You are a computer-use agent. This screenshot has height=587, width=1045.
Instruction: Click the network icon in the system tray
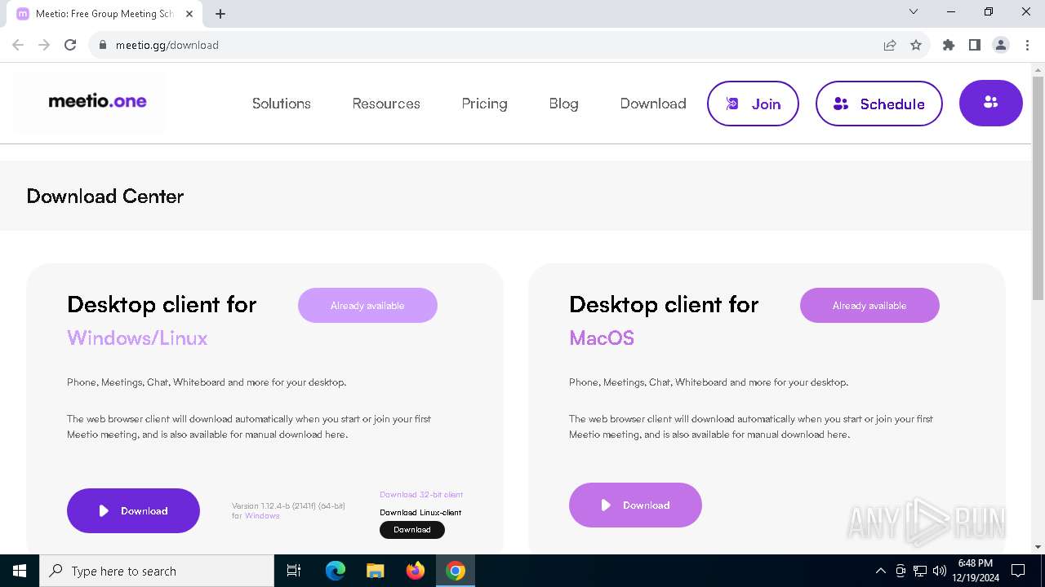pyautogui.click(x=920, y=571)
